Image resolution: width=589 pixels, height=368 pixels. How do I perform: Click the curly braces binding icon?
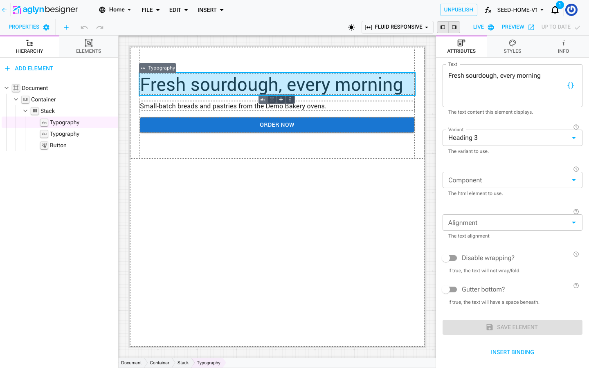571,85
